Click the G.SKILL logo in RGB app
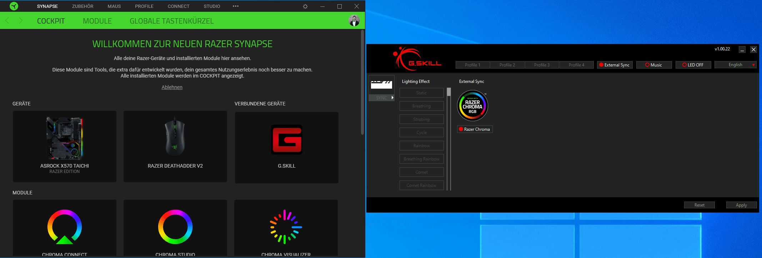The image size is (762, 258). coord(417,59)
